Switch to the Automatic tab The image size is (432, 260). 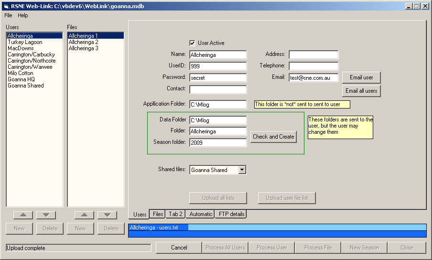pos(200,214)
